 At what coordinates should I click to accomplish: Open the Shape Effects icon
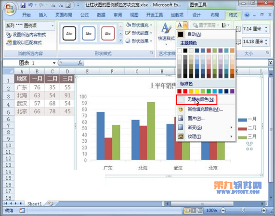click(x=128, y=41)
